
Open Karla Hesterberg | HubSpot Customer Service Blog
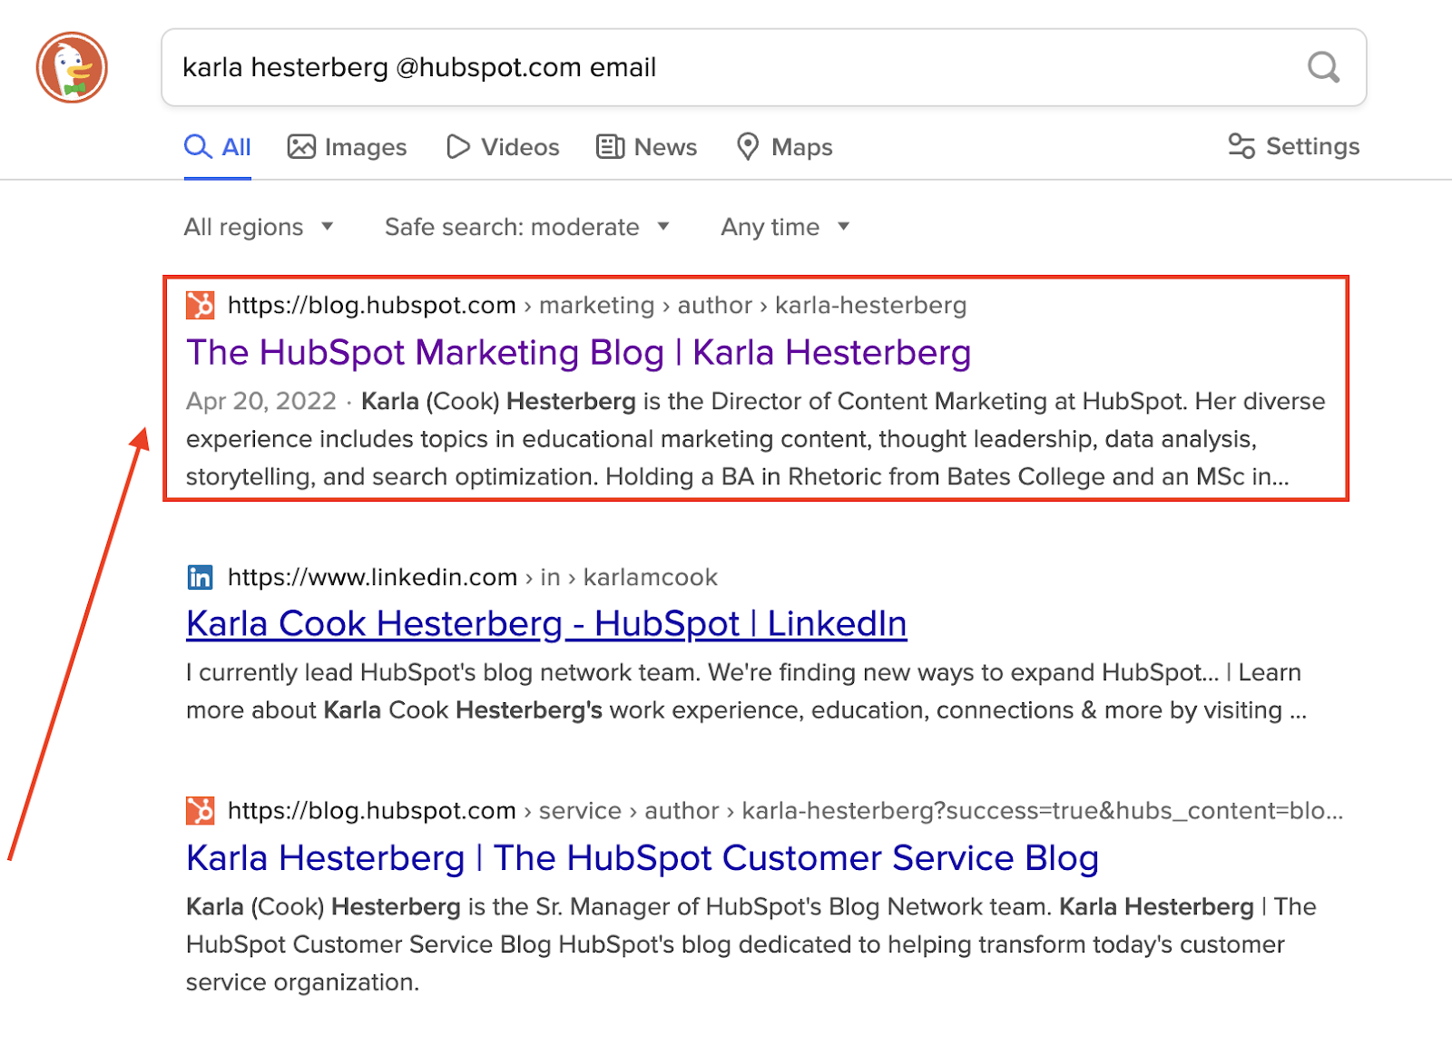coord(643,857)
